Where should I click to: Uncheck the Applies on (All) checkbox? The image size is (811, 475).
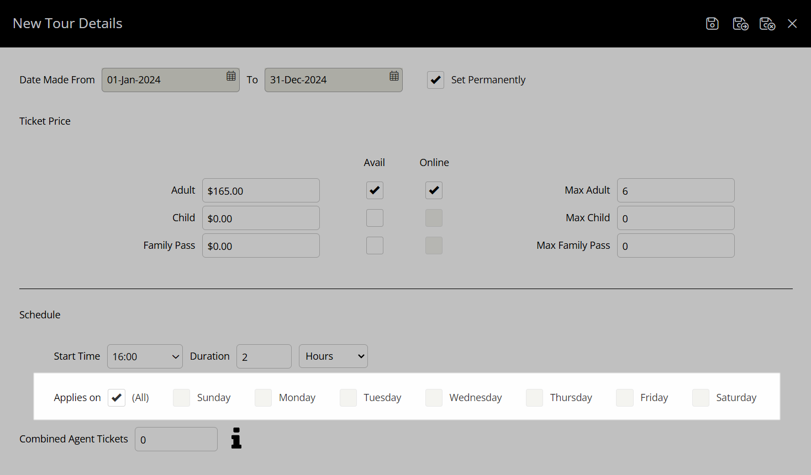117,398
